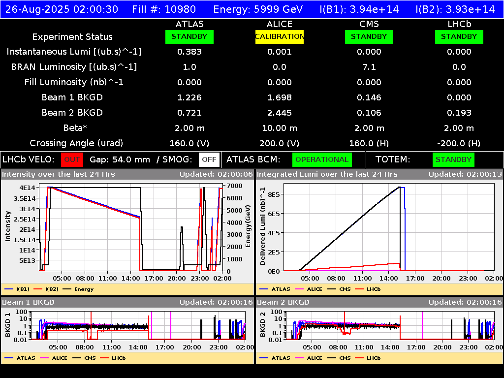
Task: Select ATLAS Beam 1 BKGD value 1.226
Action: point(189,97)
